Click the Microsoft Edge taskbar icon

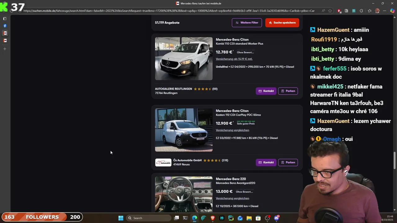tap(194, 218)
